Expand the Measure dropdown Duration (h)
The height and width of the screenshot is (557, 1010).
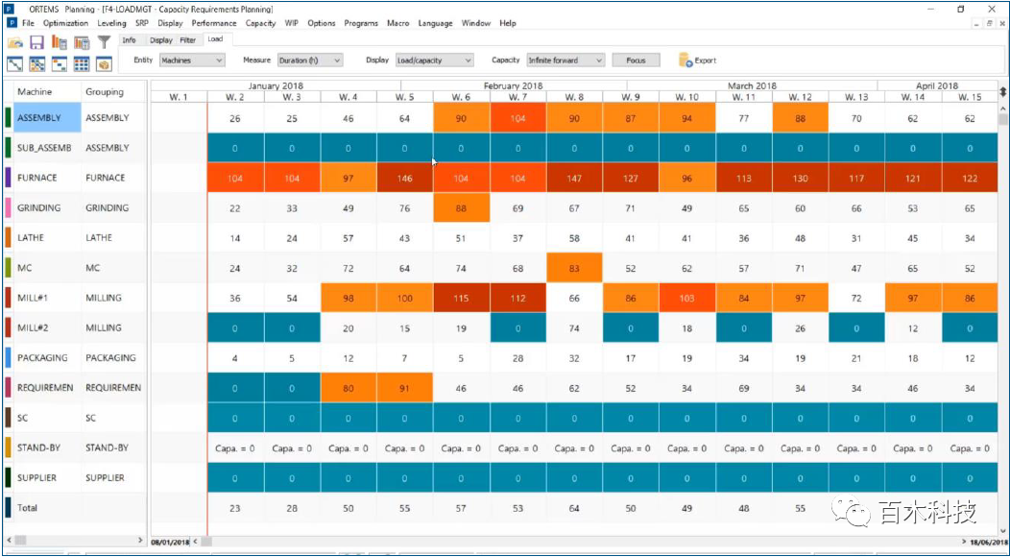pyautogui.click(x=309, y=61)
